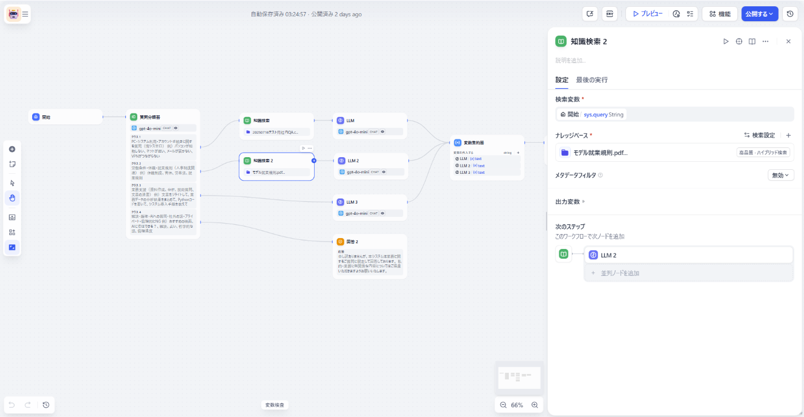This screenshot has height=417, width=804.
Task: Click the redo arrow at bottom left
Action: (27, 405)
